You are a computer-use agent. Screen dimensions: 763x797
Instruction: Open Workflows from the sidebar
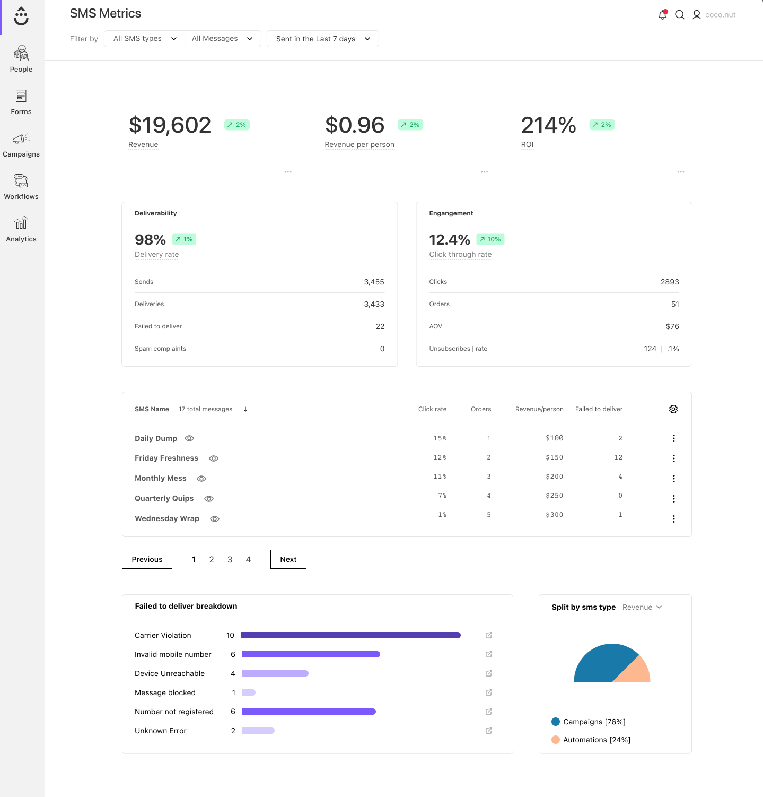click(x=21, y=187)
